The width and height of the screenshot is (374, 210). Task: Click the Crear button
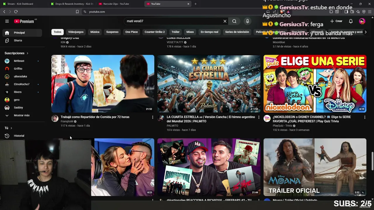[x=336, y=21]
